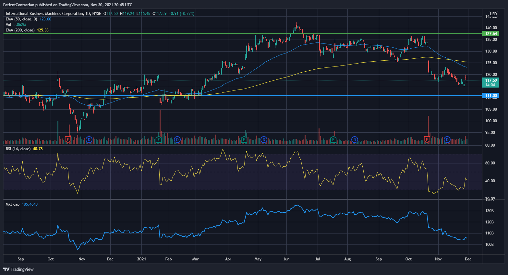The width and height of the screenshot is (508, 275).
Task: Select the EMA (200, close) legend
Action: 20,30
